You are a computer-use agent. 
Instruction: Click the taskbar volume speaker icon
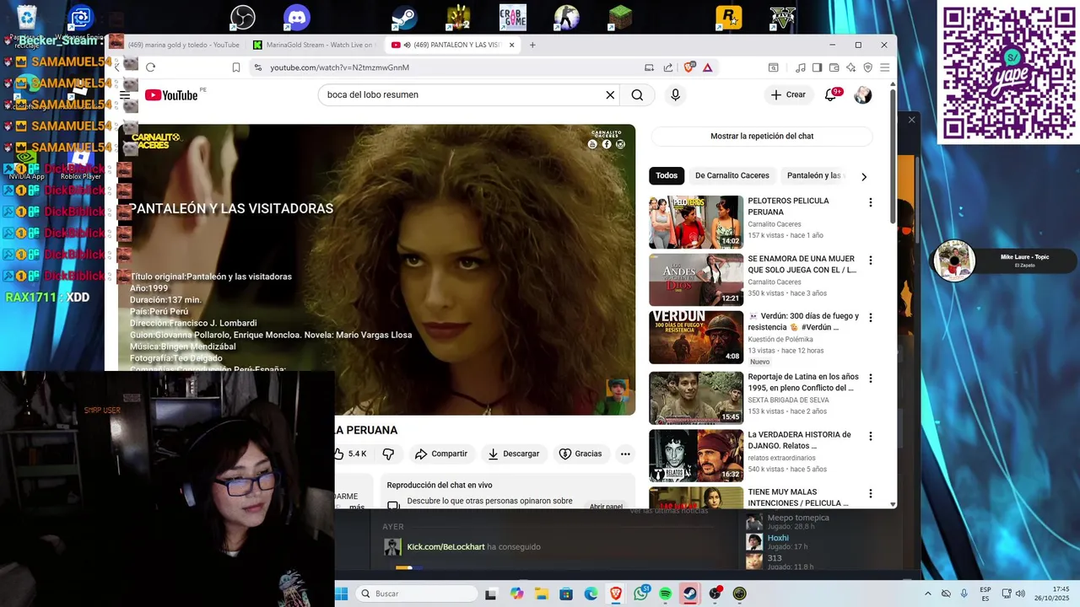[1019, 594]
